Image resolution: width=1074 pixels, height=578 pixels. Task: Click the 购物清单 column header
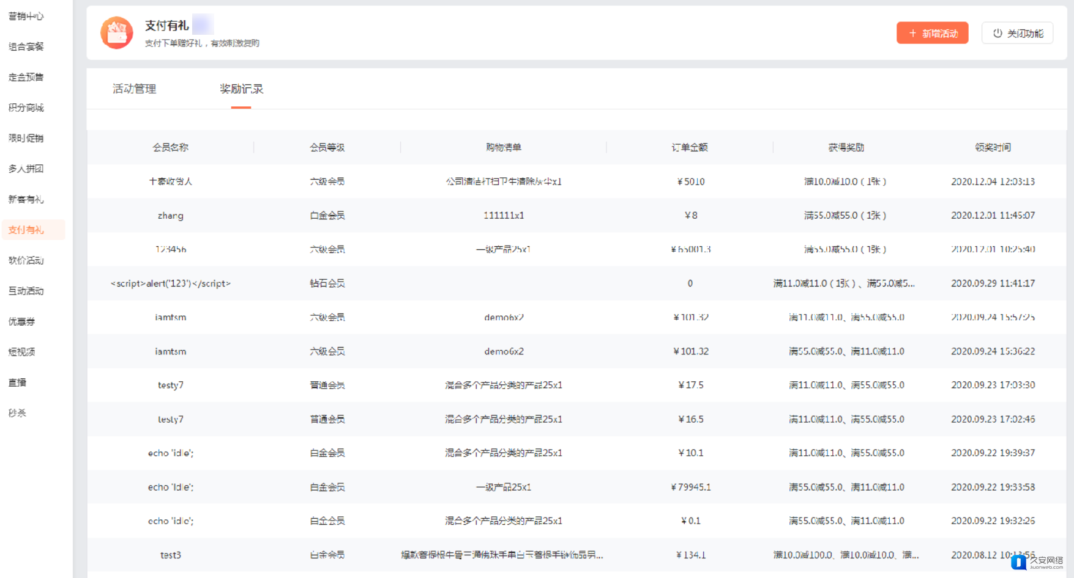(504, 147)
